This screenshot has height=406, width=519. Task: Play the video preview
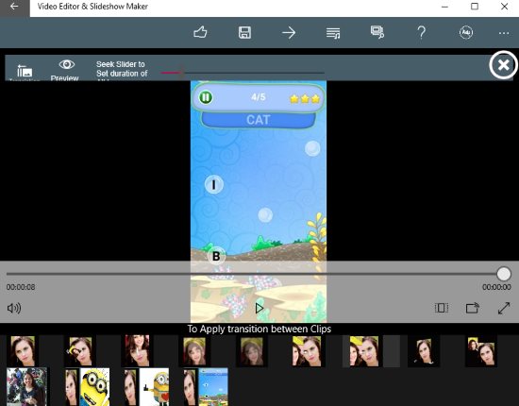[259, 309]
